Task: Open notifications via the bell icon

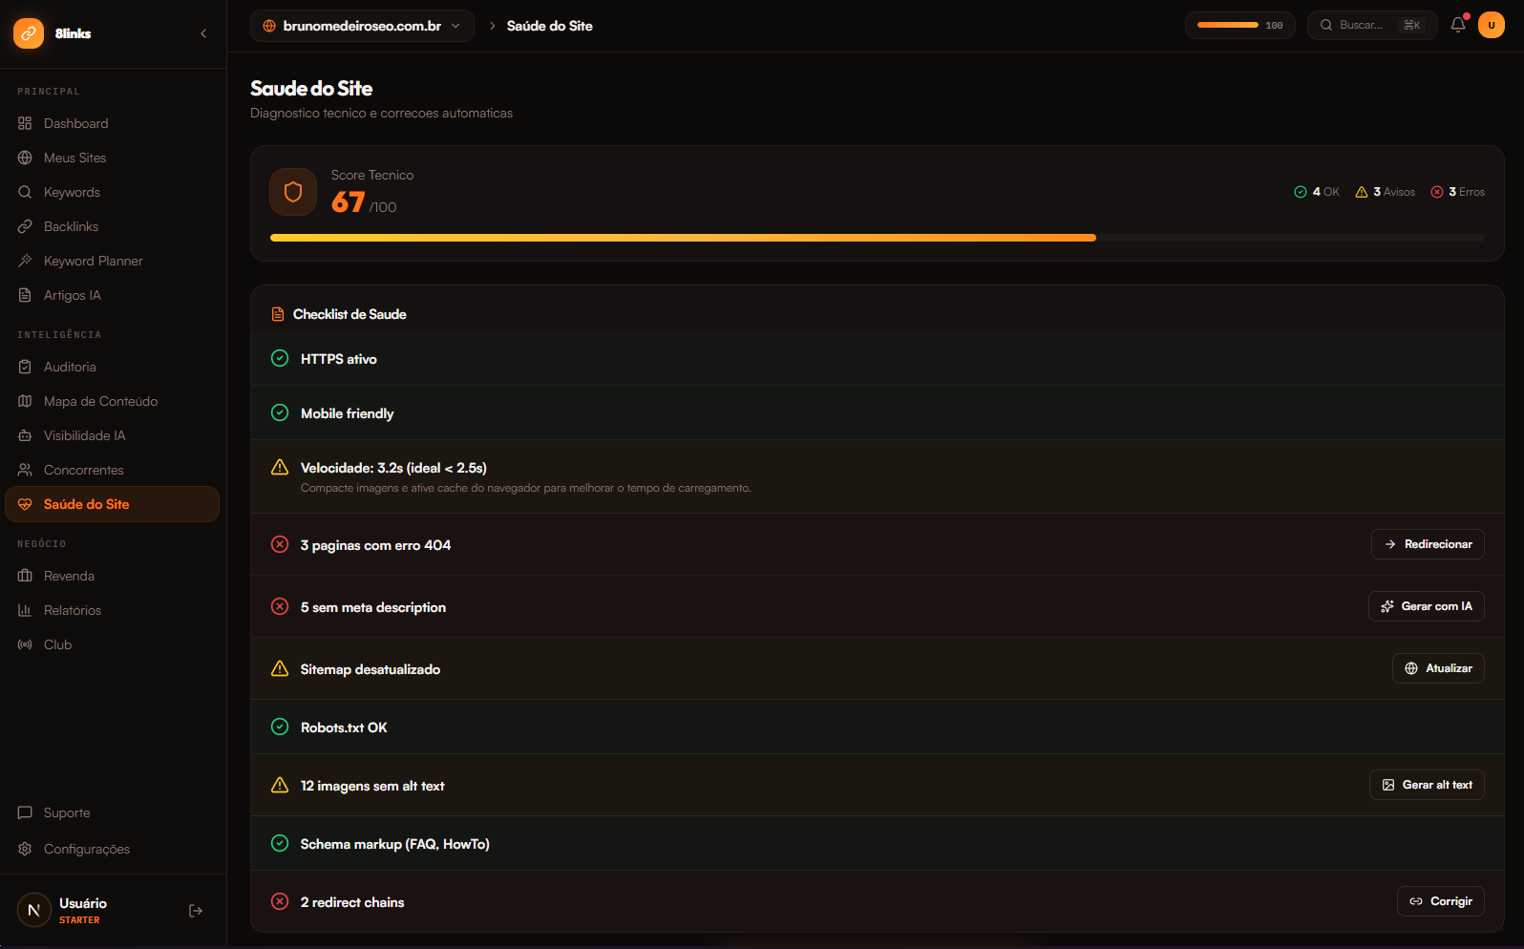Action: (x=1458, y=25)
